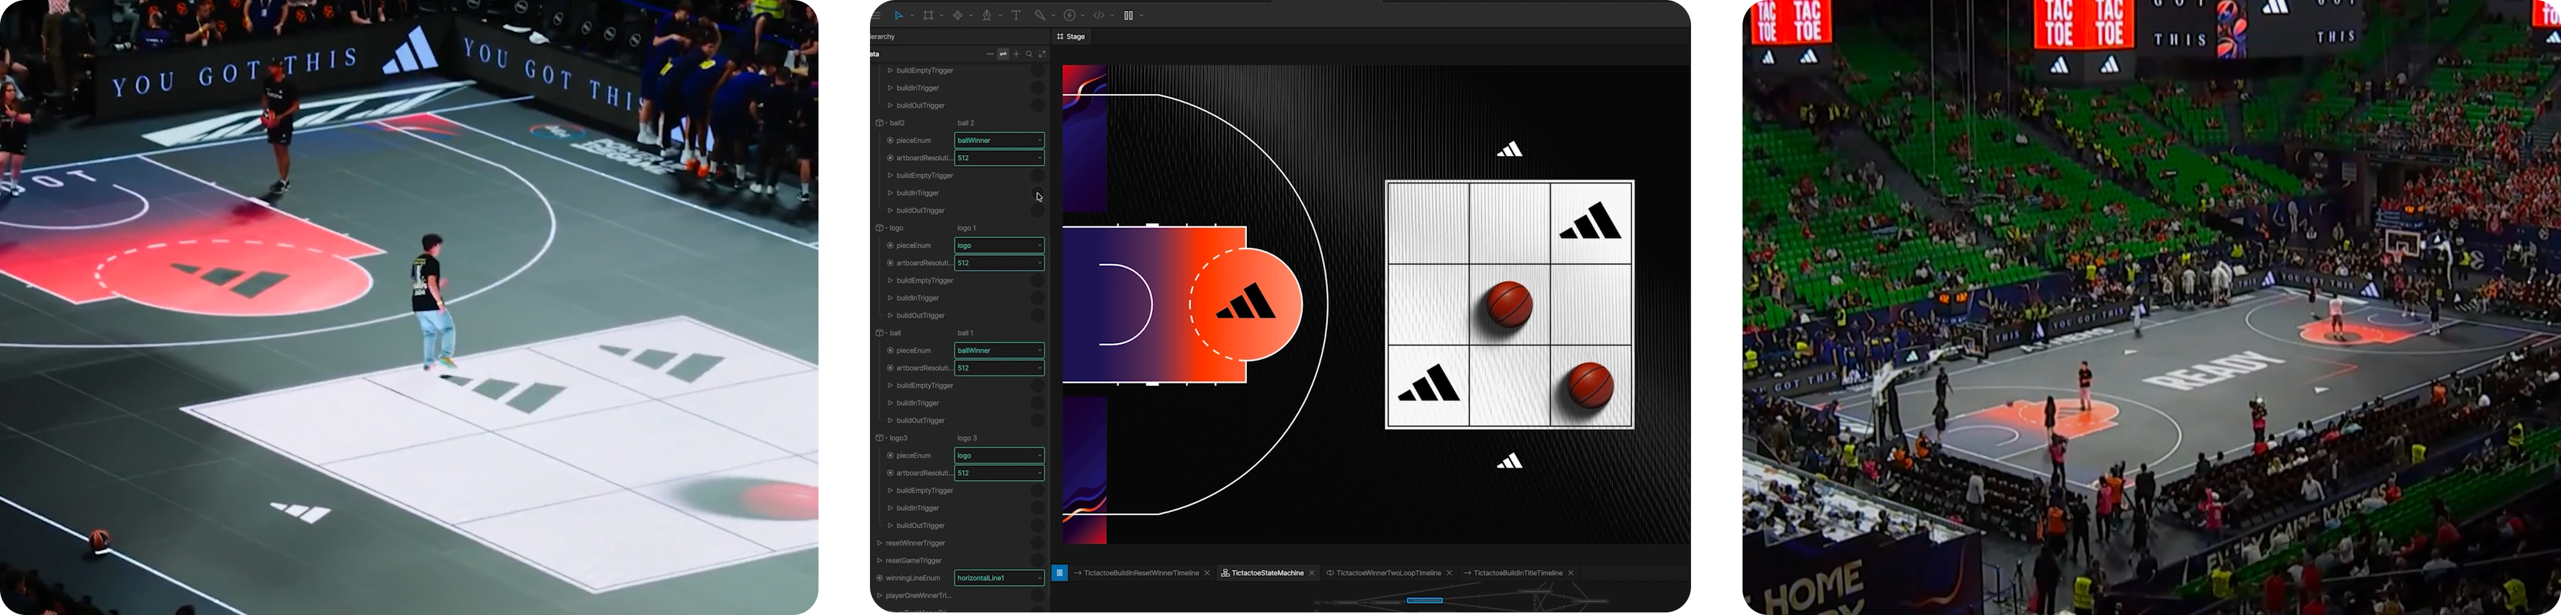Close the TictactoeWinnerTwoLoopTimeline tab
Viewport: 2561px width, 615px height.
point(1448,573)
